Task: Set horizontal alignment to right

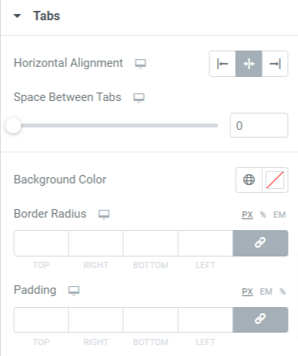Action: (x=275, y=64)
